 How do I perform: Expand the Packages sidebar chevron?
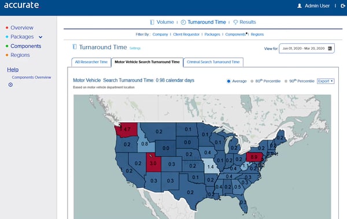pos(40,37)
